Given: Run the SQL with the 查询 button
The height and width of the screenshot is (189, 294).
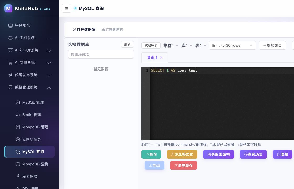Looking at the screenshot, I should (x=151, y=154).
